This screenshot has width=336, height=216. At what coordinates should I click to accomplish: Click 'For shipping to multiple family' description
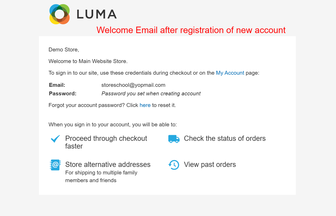click(101, 173)
